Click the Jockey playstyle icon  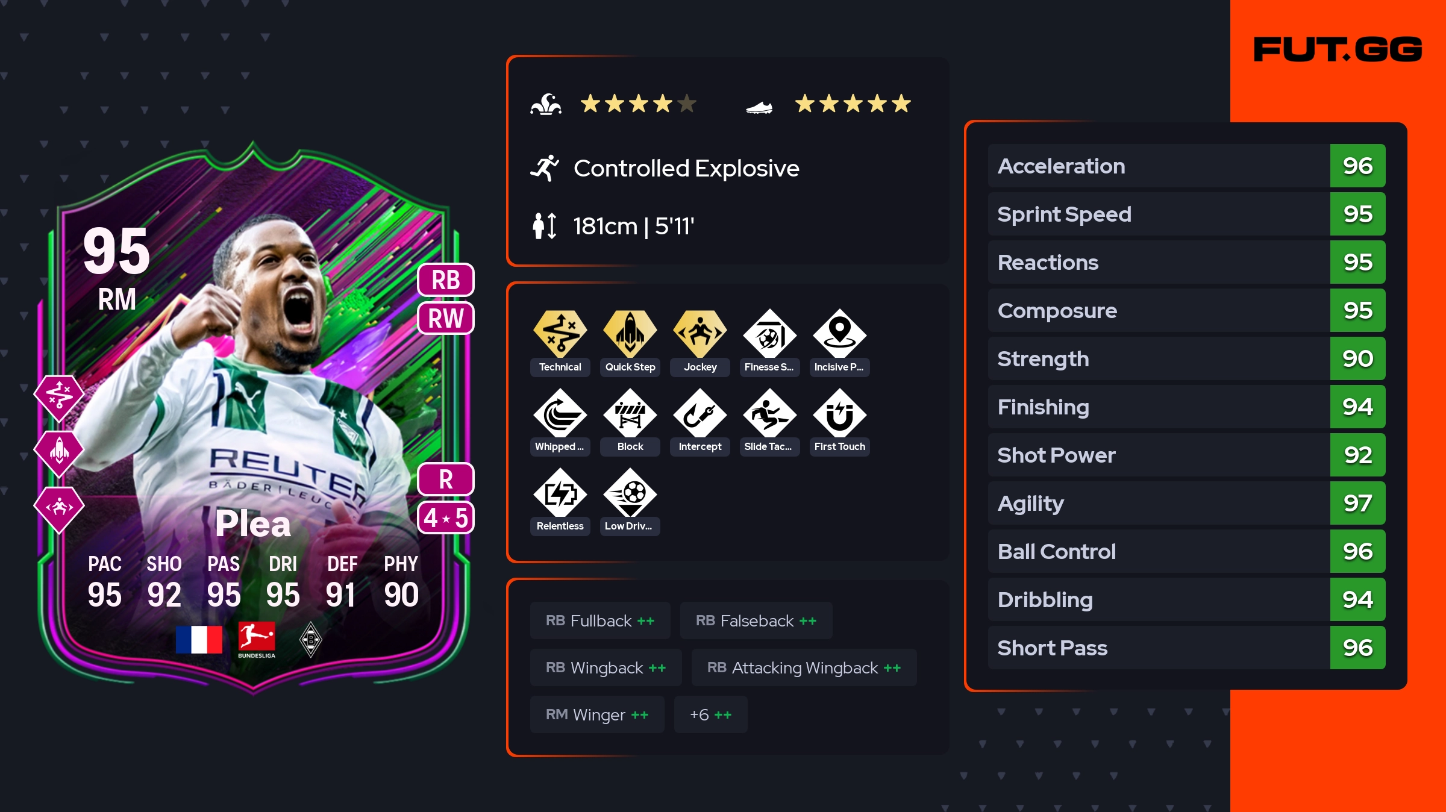(x=700, y=333)
